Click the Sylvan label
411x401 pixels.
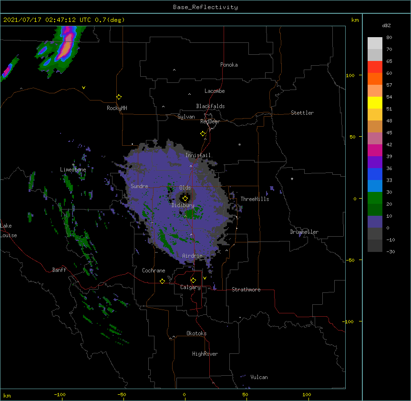click(x=186, y=117)
